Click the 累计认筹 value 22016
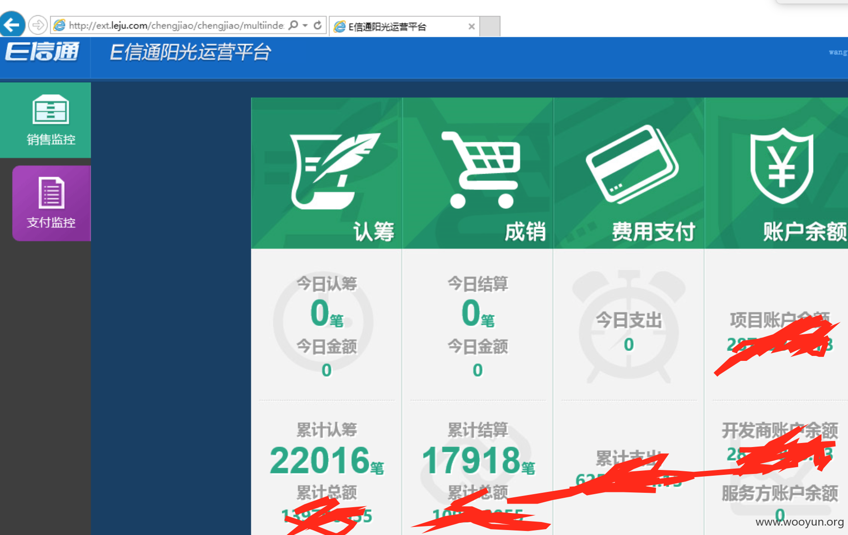The image size is (848, 535). click(319, 460)
